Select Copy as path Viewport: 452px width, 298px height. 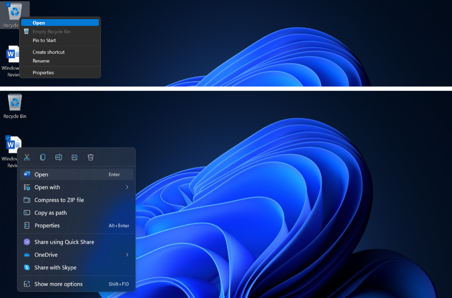click(76, 213)
